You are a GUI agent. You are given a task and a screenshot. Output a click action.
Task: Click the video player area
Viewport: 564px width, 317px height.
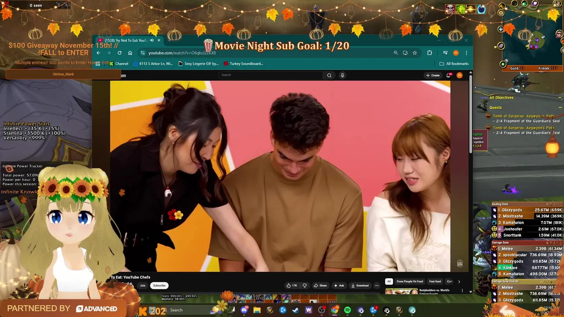click(280, 176)
